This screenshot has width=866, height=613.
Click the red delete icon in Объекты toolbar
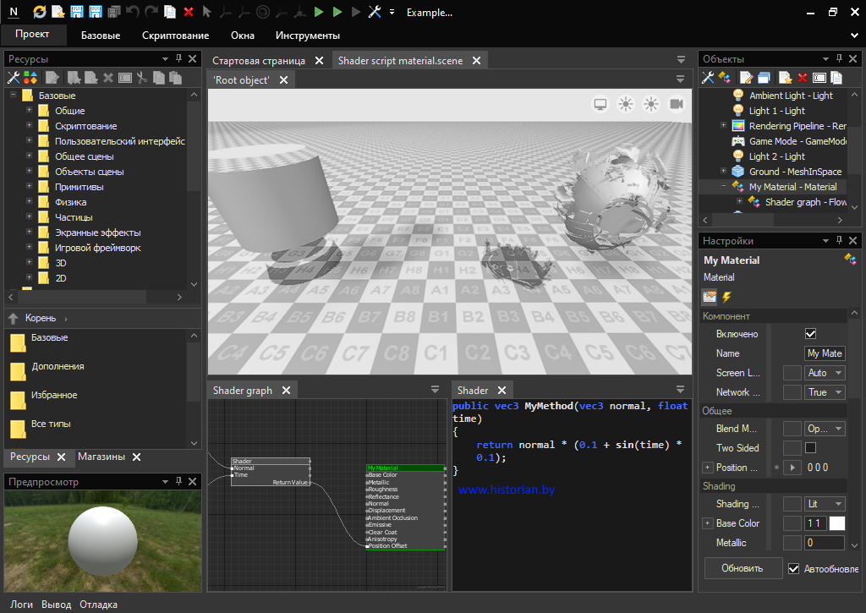coord(802,78)
